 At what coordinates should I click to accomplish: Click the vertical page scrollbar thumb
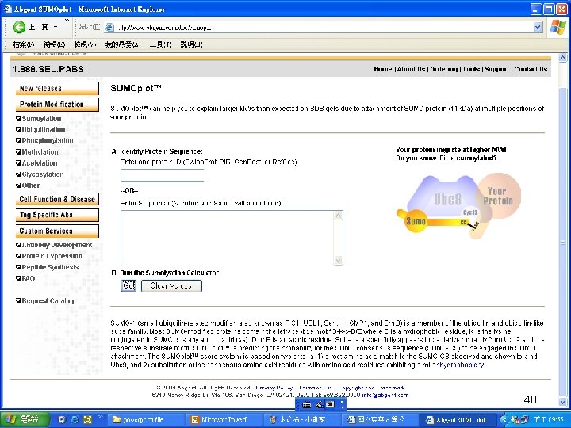[562, 242]
